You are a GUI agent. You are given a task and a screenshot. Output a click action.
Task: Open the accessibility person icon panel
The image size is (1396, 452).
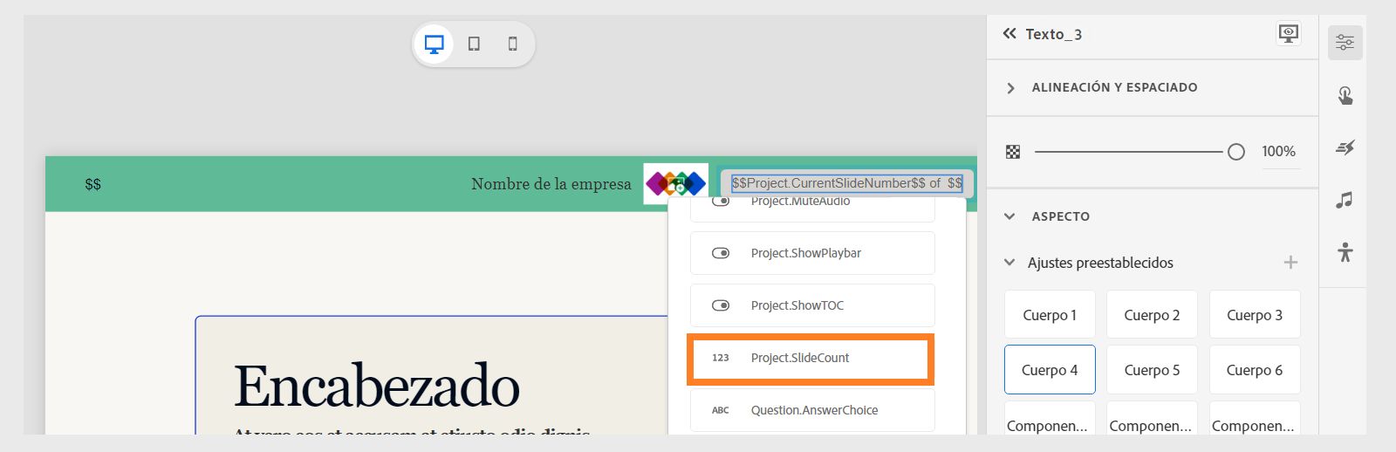coord(1345,252)
